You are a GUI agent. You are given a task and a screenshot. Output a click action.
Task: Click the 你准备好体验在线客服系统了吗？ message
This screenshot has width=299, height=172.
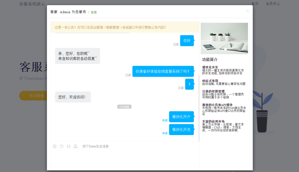pyautogui.click(x=163, y=71)
